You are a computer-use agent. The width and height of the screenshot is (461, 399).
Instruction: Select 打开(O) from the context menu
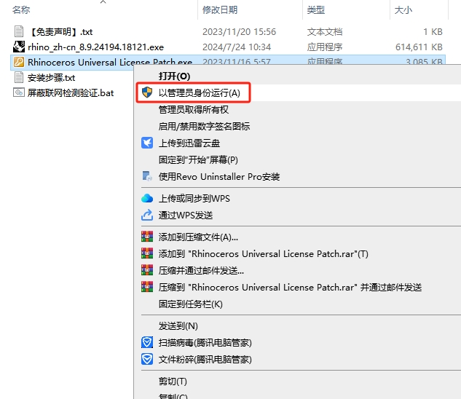click(174, 76)
